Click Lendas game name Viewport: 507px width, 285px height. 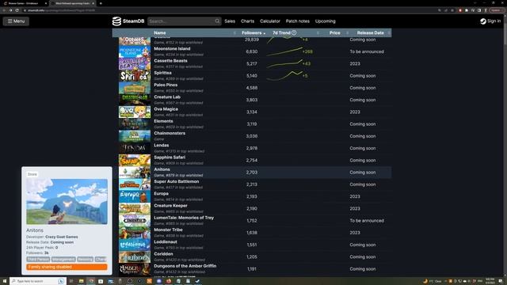tap(162, 146)
